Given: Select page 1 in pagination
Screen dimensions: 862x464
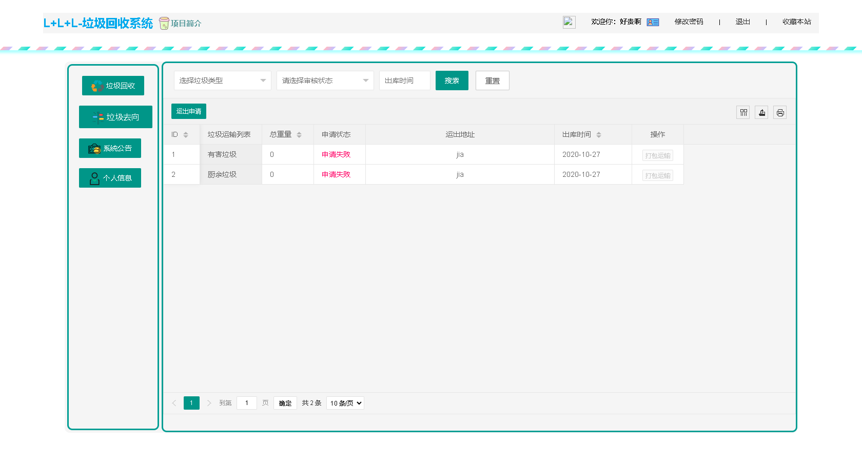Looking at the screenshot, I should [x=191, y=403].
